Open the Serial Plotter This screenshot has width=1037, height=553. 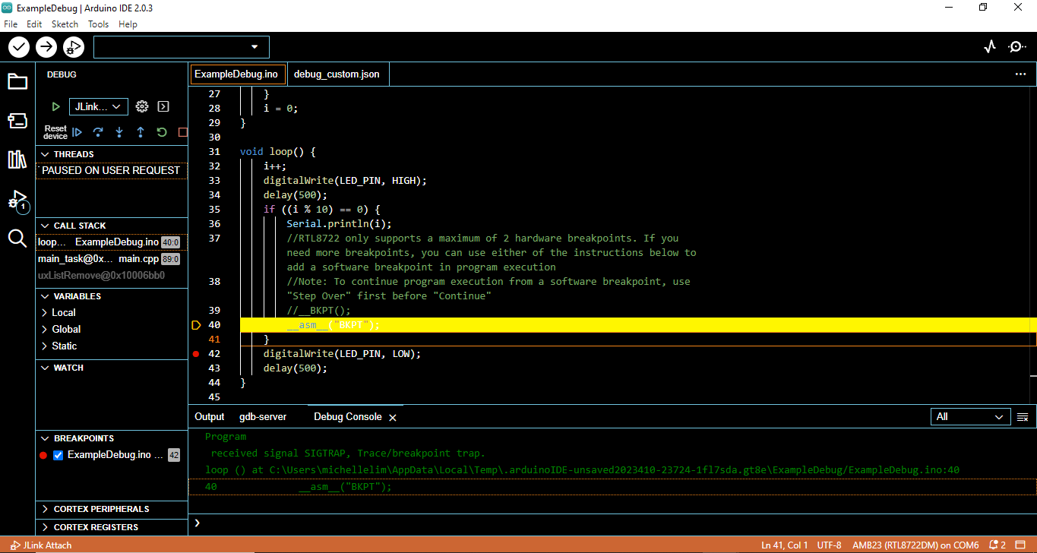point(989,47)
